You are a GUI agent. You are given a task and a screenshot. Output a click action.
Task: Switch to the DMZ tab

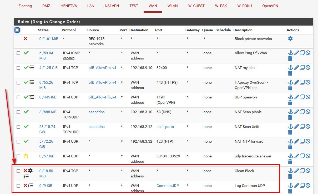pyautogui.click(x=46, y=6)
